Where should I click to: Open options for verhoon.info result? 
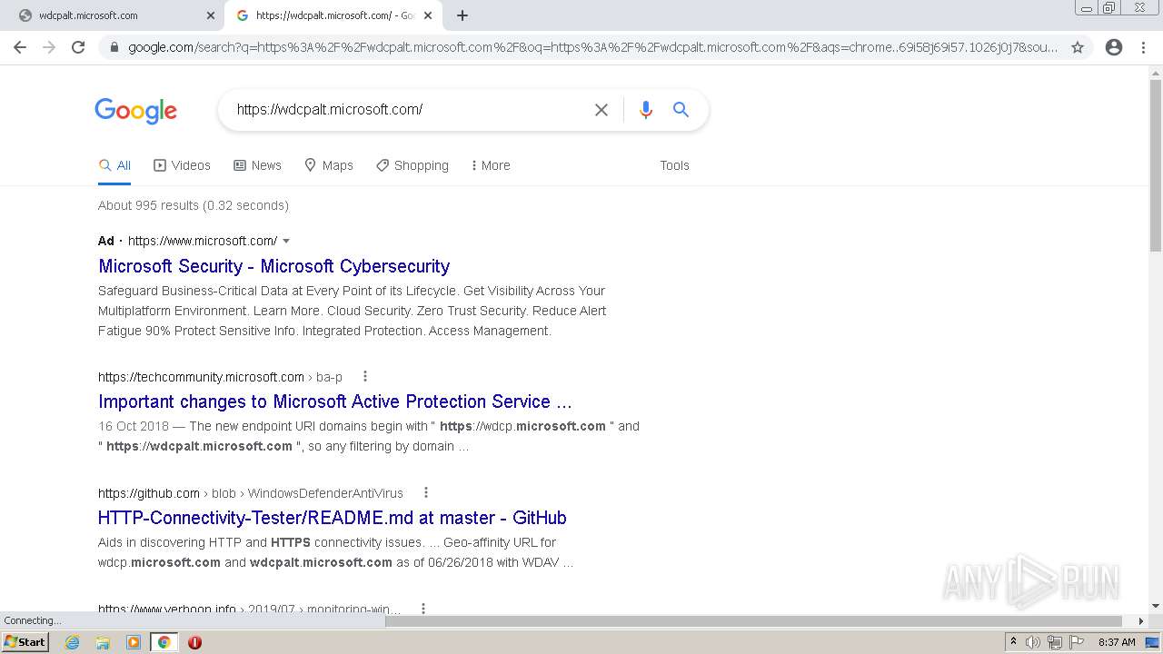(422, 609)
